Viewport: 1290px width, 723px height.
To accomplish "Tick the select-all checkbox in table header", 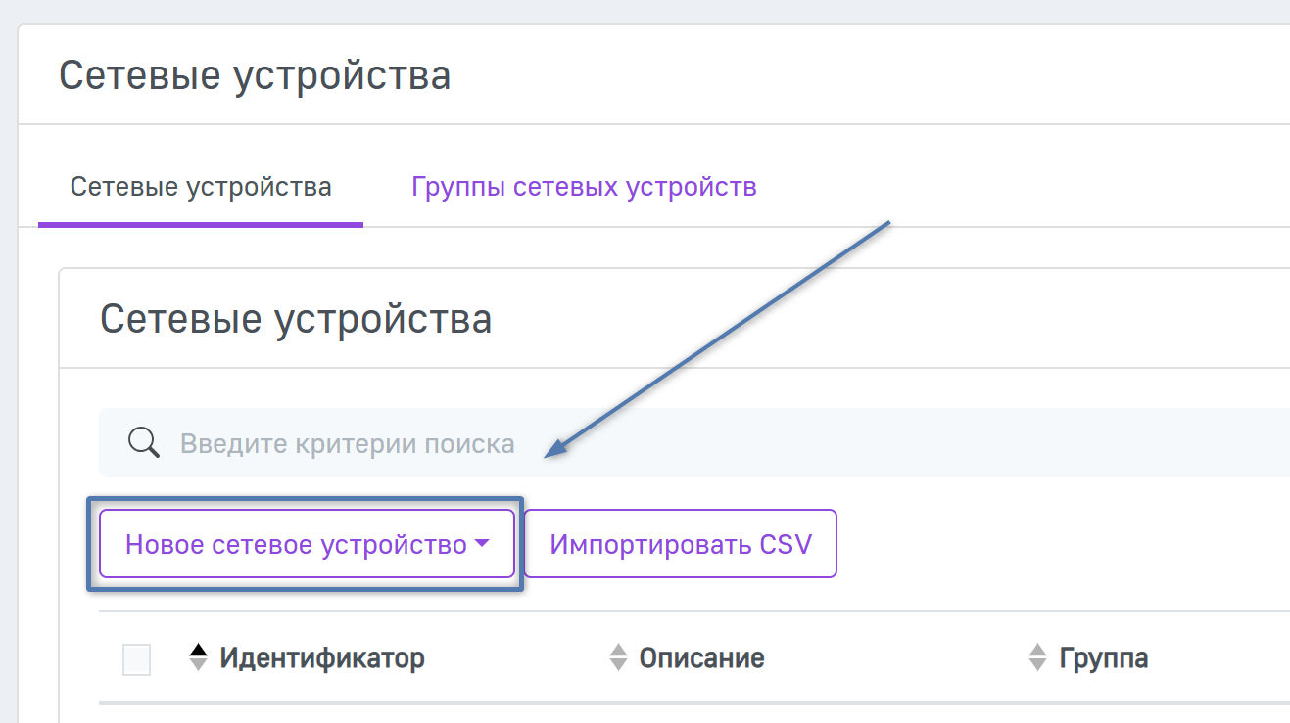I will (x=136, y=659).
